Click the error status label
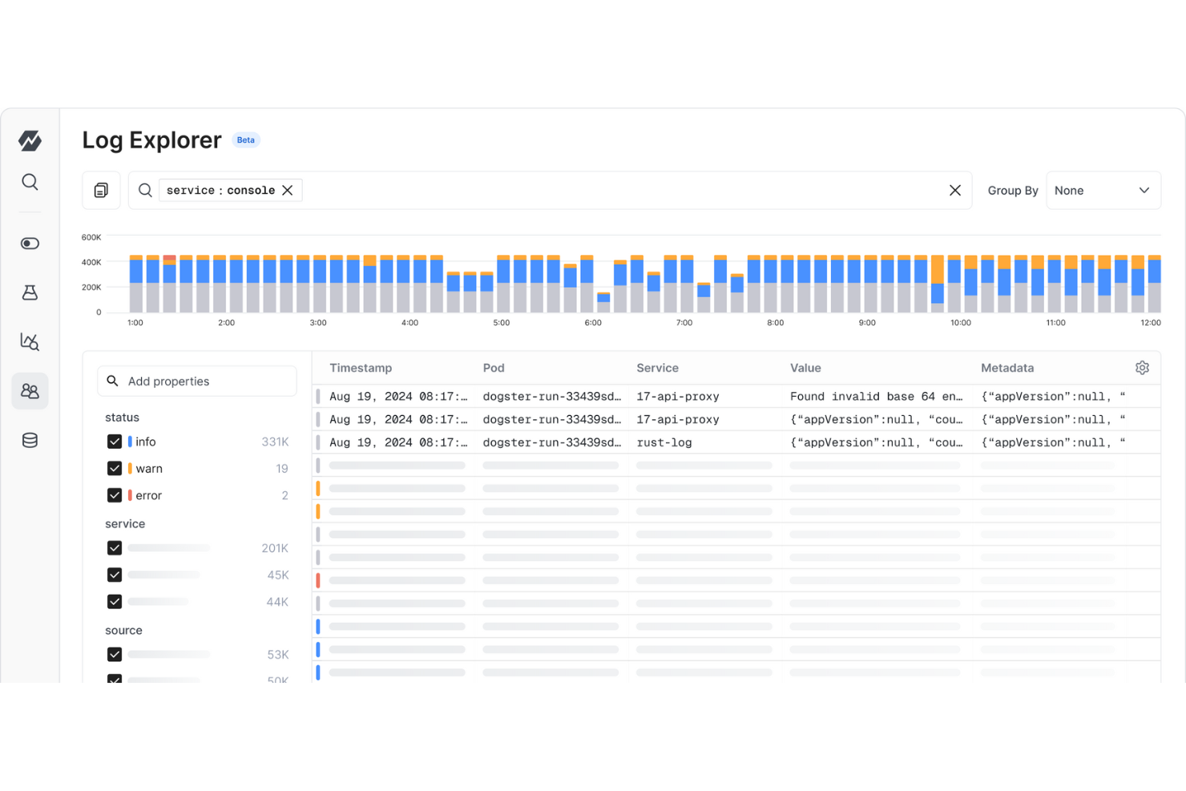Screen dimensions: 1186x791 click(149, 495)
